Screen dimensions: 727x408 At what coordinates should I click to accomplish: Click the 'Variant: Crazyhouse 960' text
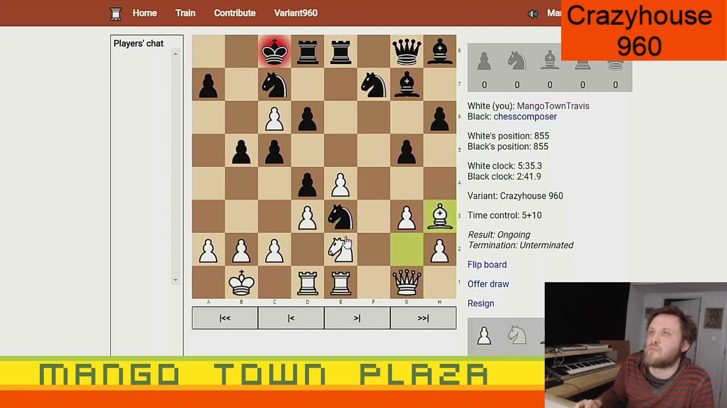pyautogui.click(x=515, y=196)
